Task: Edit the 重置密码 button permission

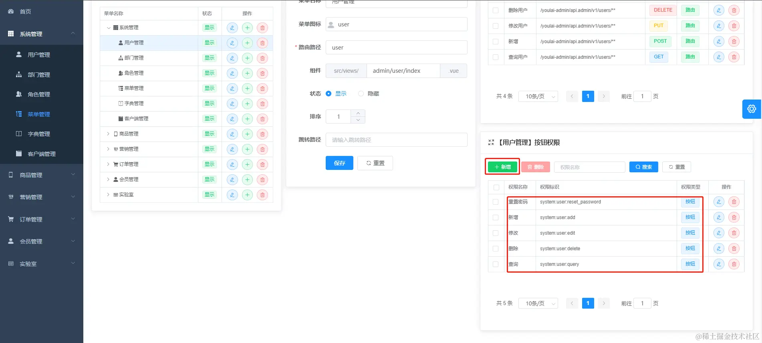Action: coord(719,202)
